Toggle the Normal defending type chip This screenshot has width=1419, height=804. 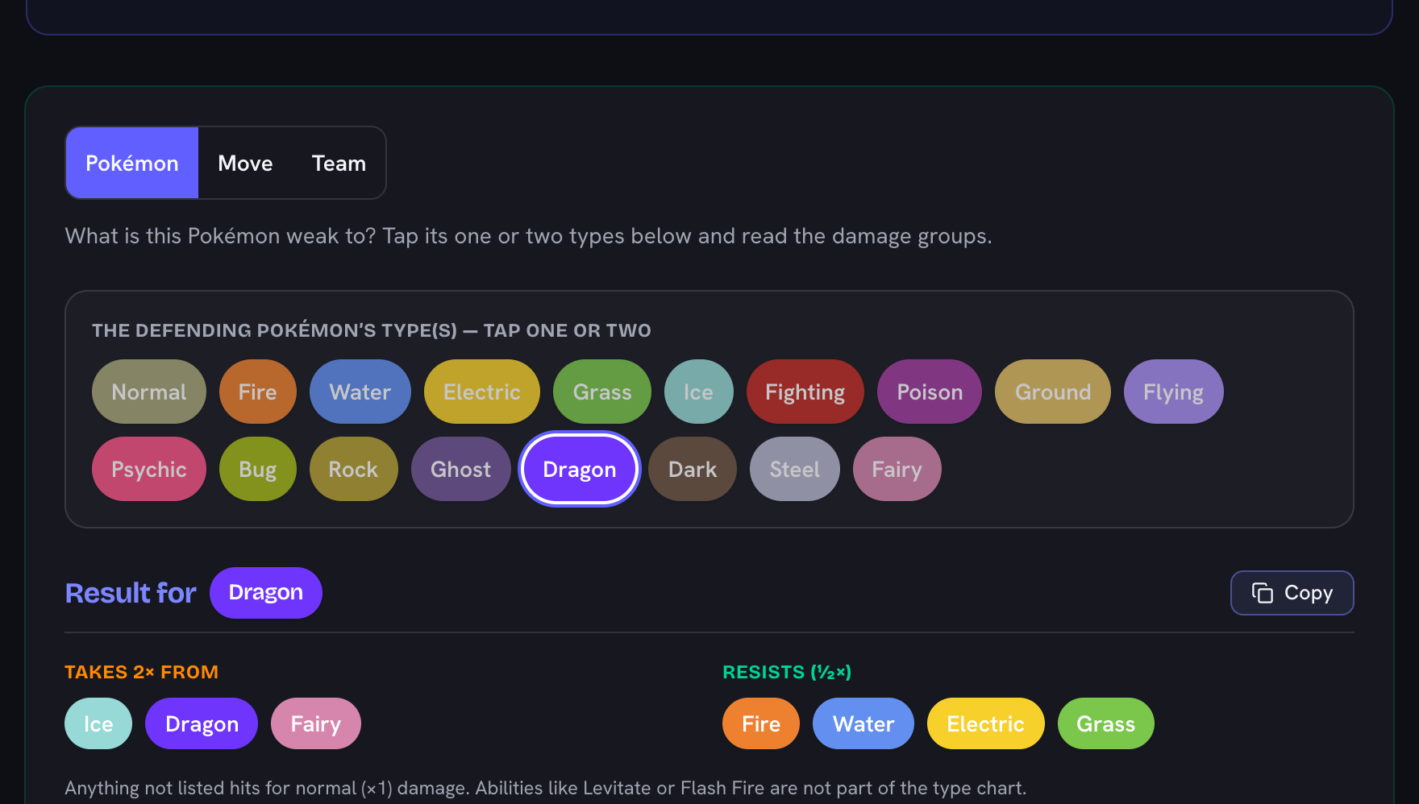(x=149, y=392)
